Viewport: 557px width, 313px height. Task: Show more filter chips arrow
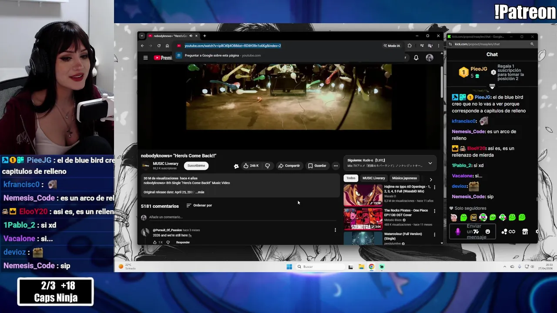[x=431, y=179]
